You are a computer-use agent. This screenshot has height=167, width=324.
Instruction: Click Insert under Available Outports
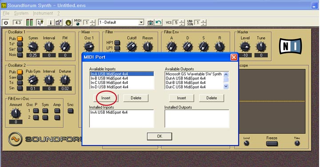(x=181, y=98)
